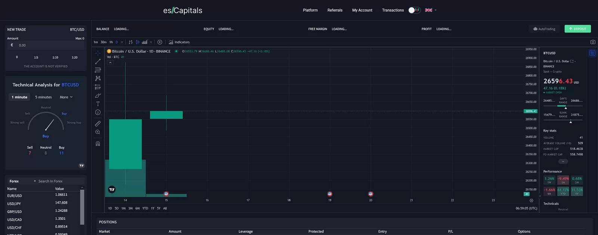Viewport: 598px width, 235px height.
Task: Select 1:5 leverage option
Action: coord(36,58)
